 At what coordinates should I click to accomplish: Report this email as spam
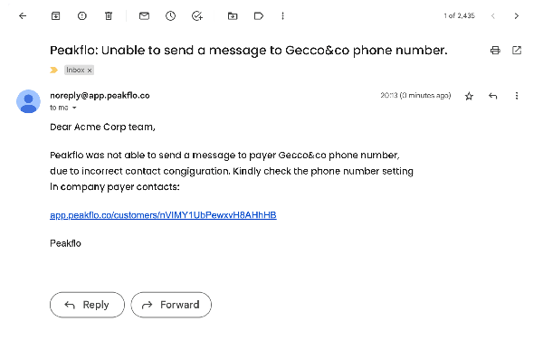(x=82, y=16)
